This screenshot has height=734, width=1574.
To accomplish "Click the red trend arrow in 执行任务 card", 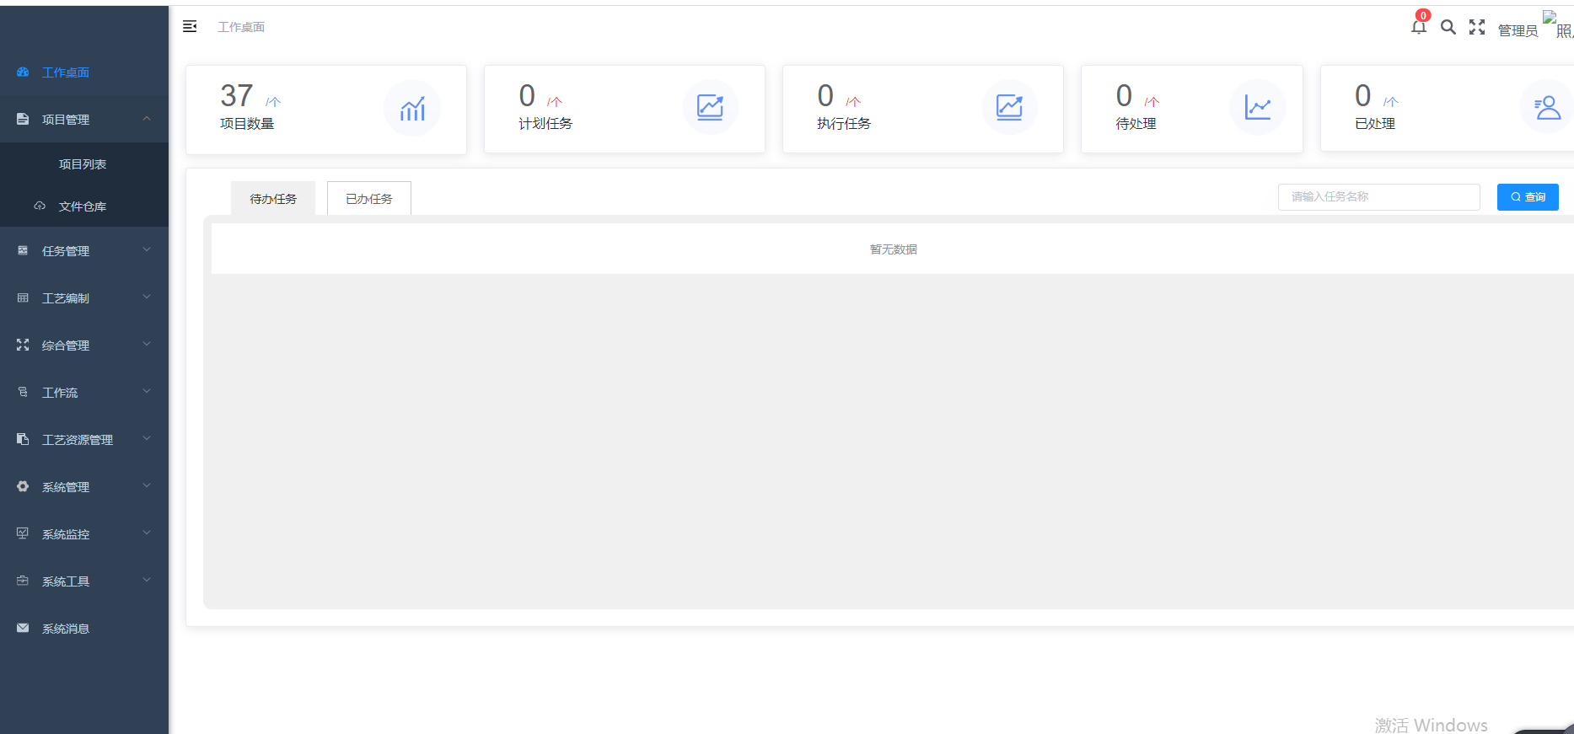I will tap(853, 102).
